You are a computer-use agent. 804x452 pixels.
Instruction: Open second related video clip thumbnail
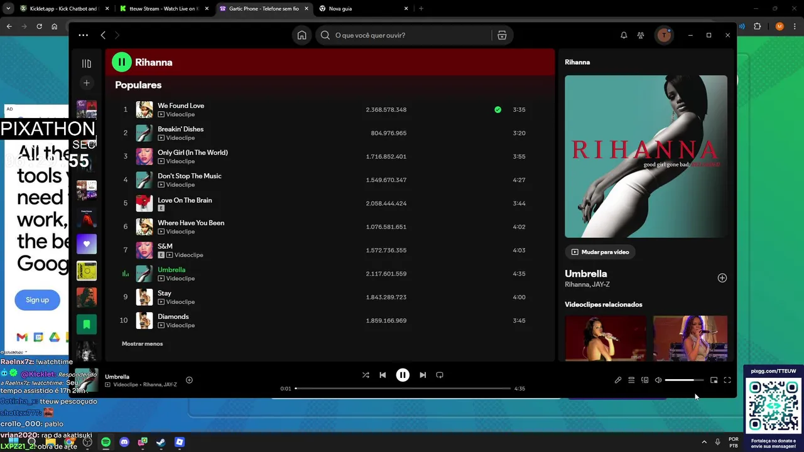coord(690,338)
